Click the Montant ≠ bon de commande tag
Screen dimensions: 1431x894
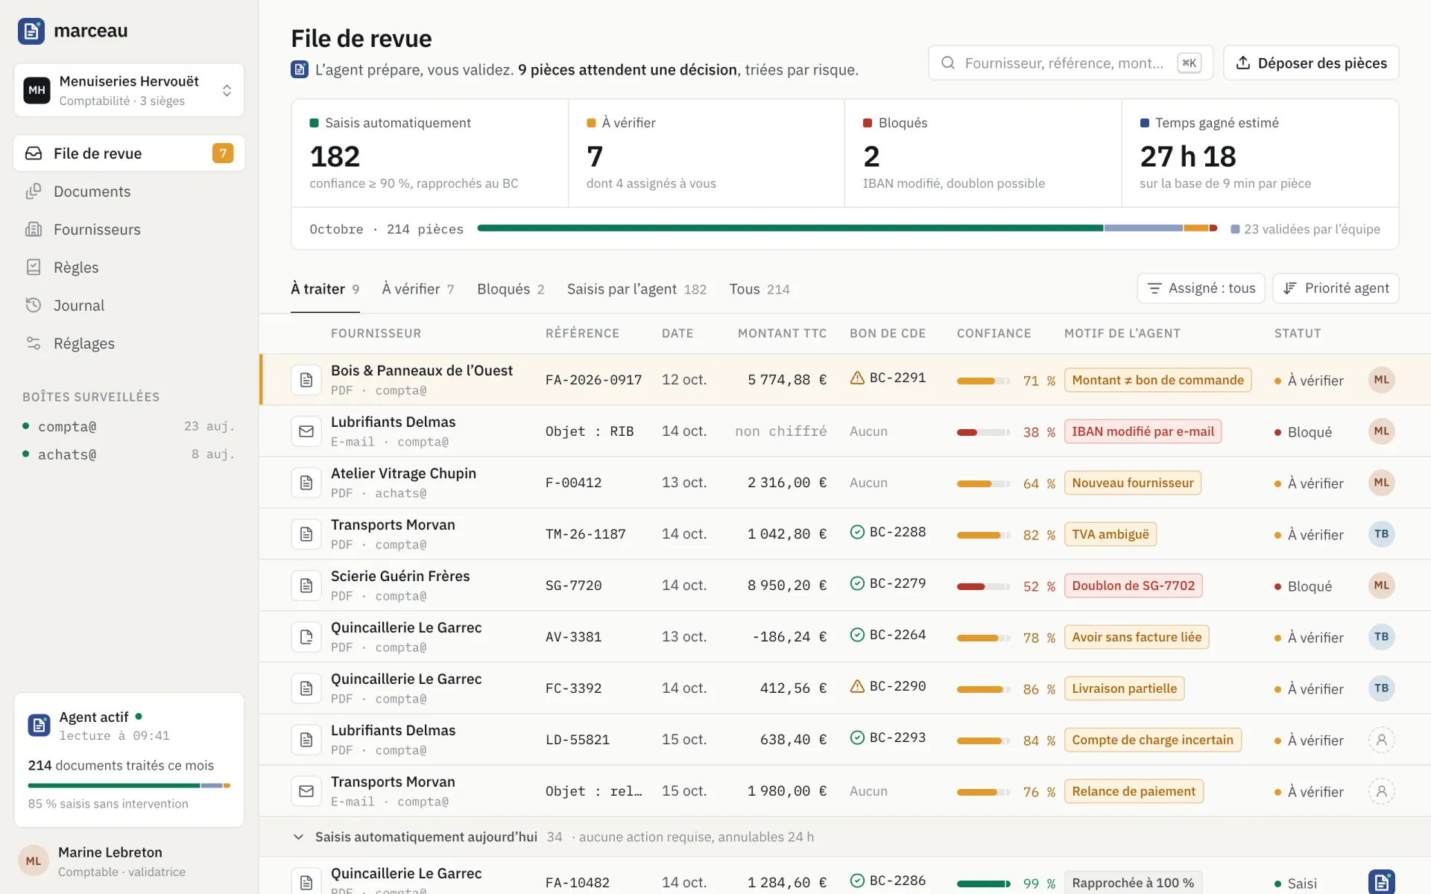pyautogui.click(x=1157, y=380)
